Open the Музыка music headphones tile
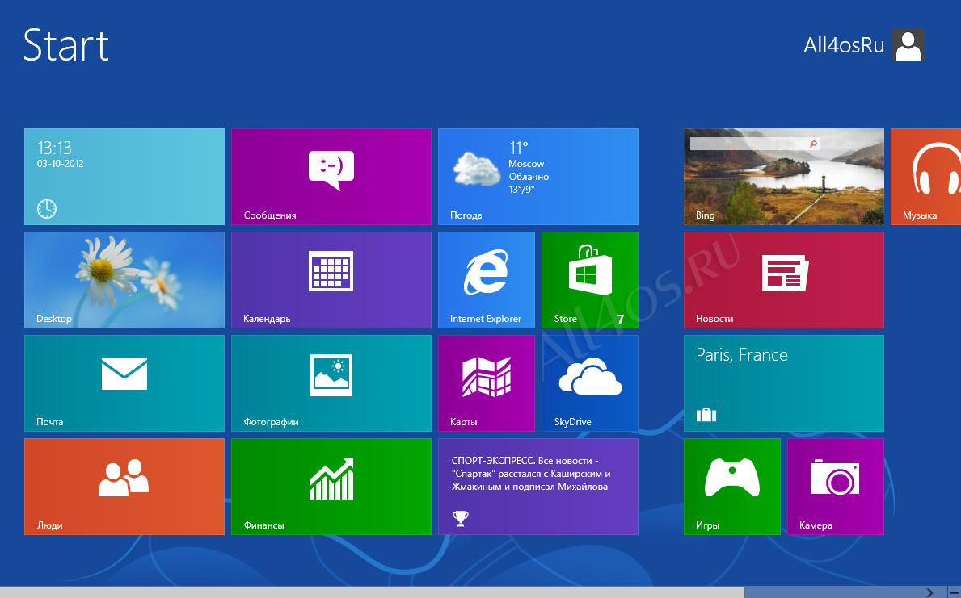This screenshot has width=961, height=598. (926, 177)
